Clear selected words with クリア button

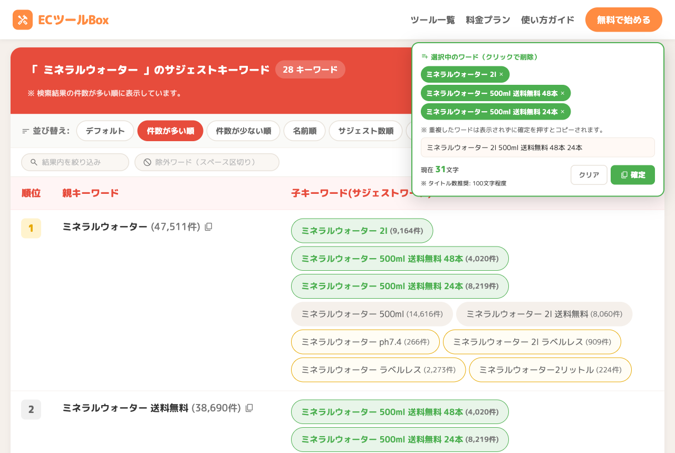click(x=589, y=175)
